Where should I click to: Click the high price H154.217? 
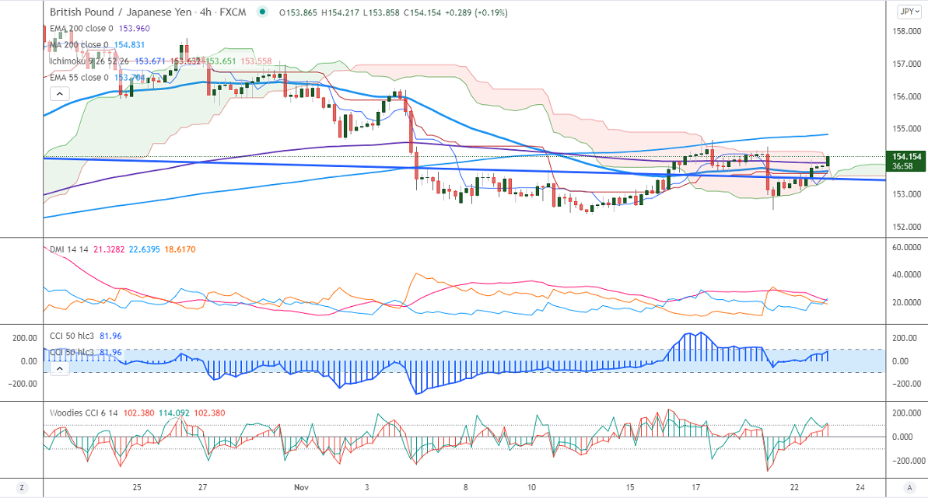340,12
